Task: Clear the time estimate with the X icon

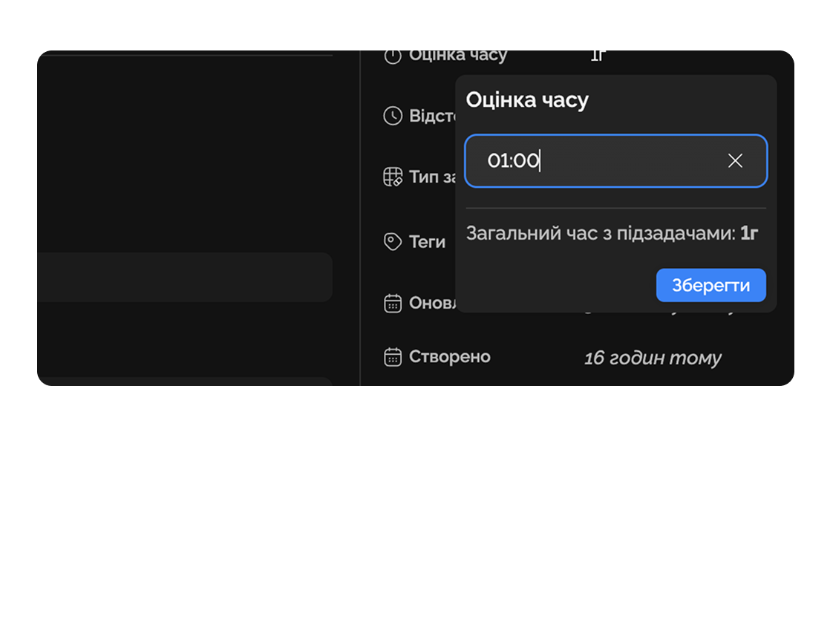Action: pos(735,161)
